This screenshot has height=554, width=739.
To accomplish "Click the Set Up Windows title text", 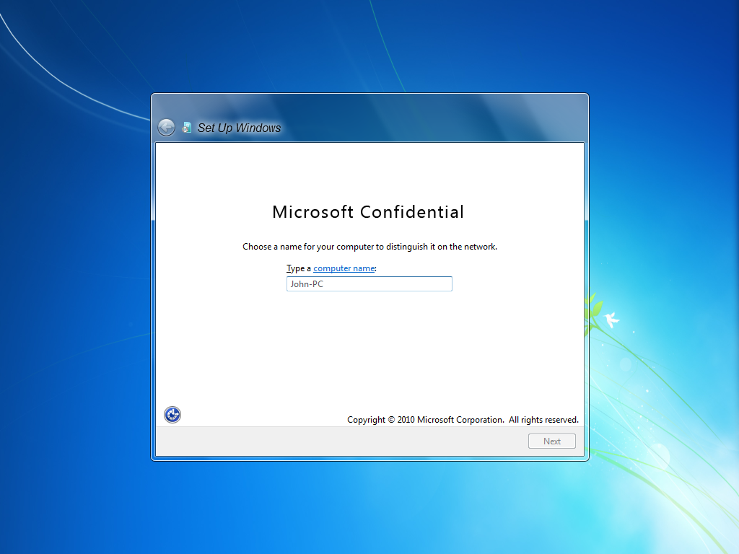I will tap(239, 128).
